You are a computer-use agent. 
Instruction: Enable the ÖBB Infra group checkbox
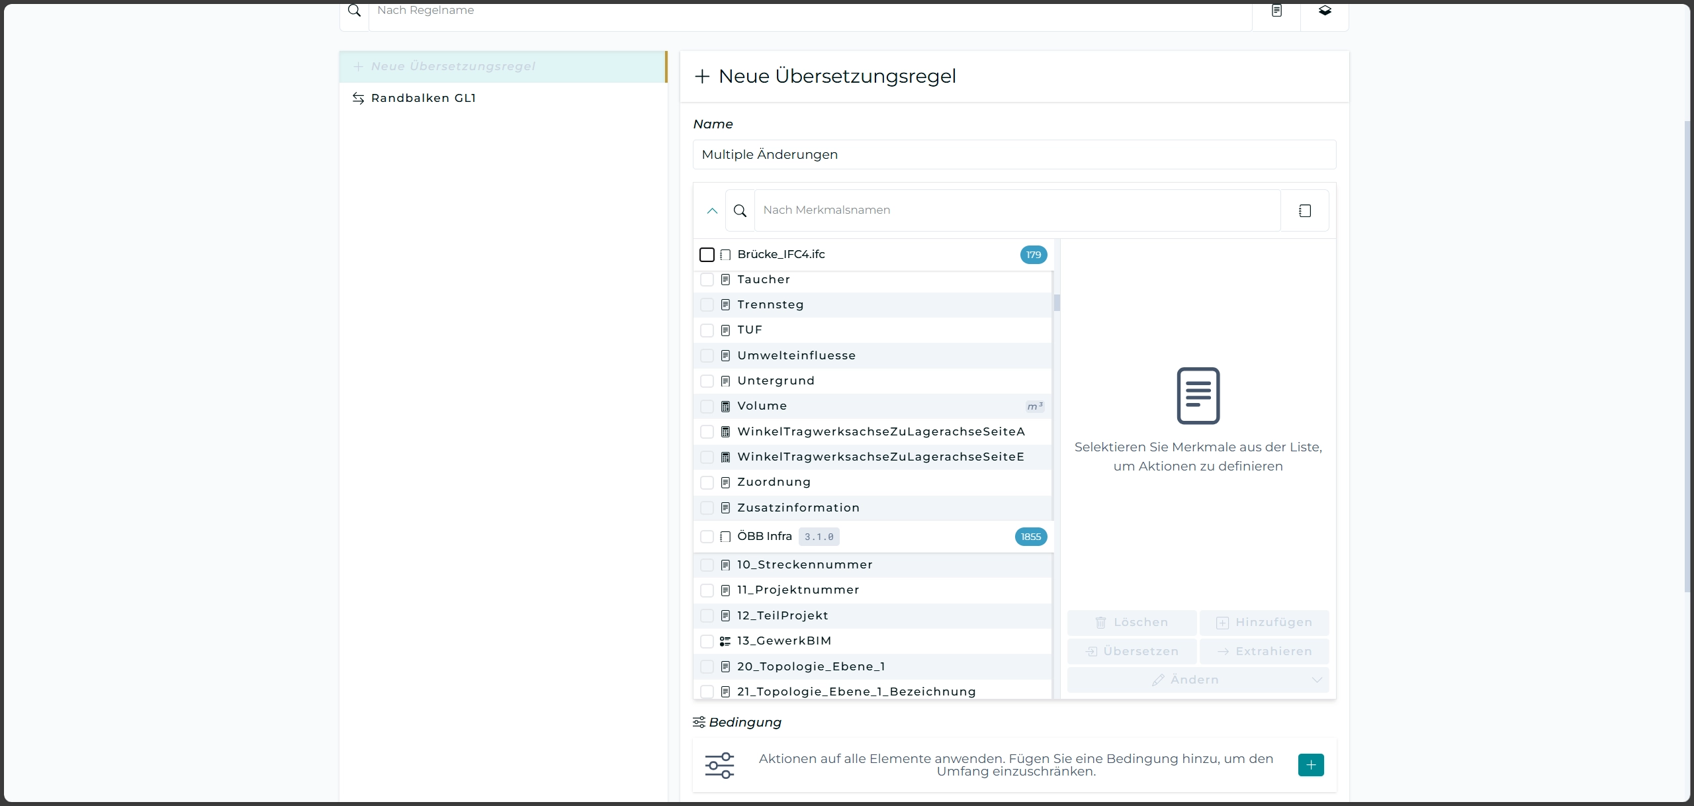coord(707,537)
